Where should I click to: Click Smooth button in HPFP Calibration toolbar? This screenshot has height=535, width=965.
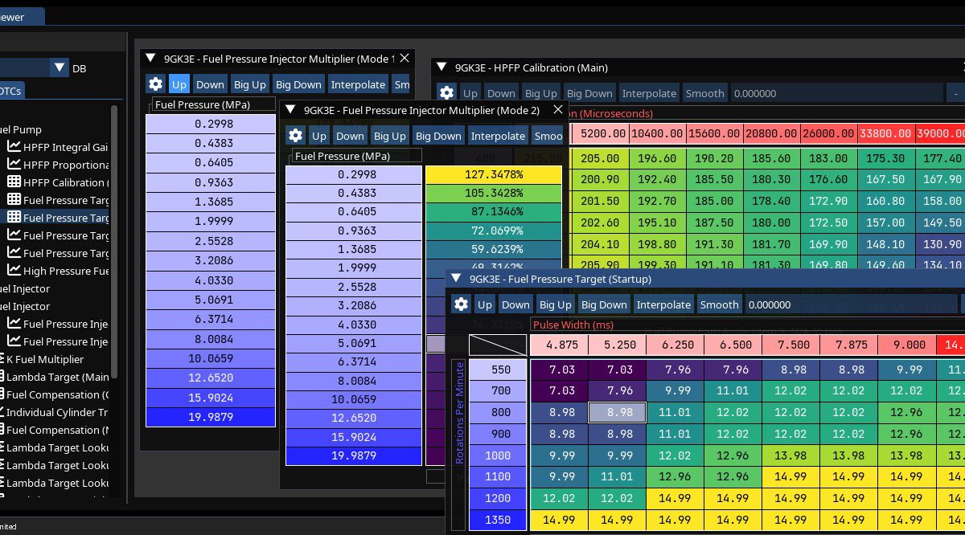(704, 93)
